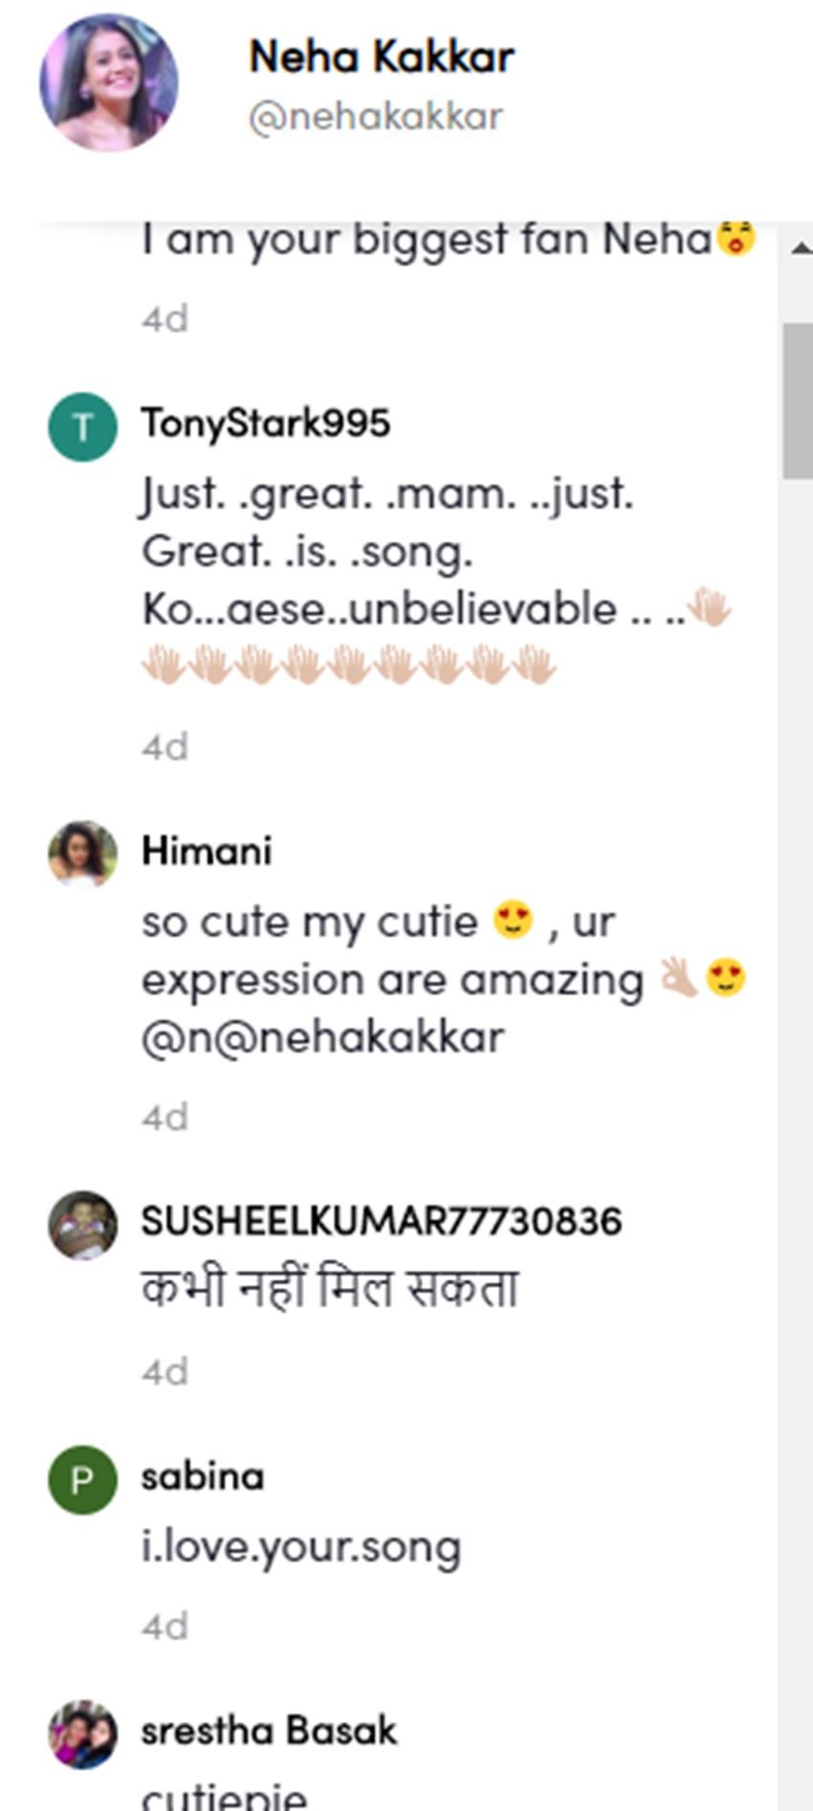The height and width of the screenshot is (1811, 813).
Task: Click the Neha Kakkar profile name
Action: click(381, 57)
